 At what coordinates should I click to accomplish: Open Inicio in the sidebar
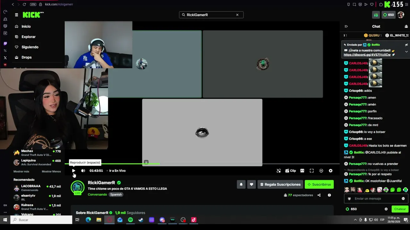(x=26, y=27)
